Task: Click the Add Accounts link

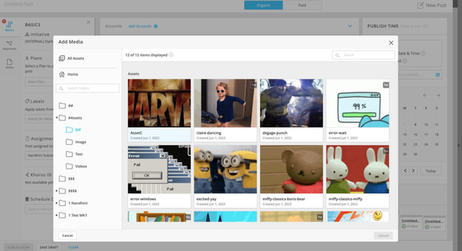Action: pos(140,26)
